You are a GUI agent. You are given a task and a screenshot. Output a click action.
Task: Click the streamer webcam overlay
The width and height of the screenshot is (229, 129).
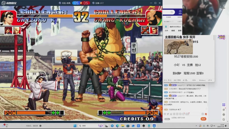206,17
